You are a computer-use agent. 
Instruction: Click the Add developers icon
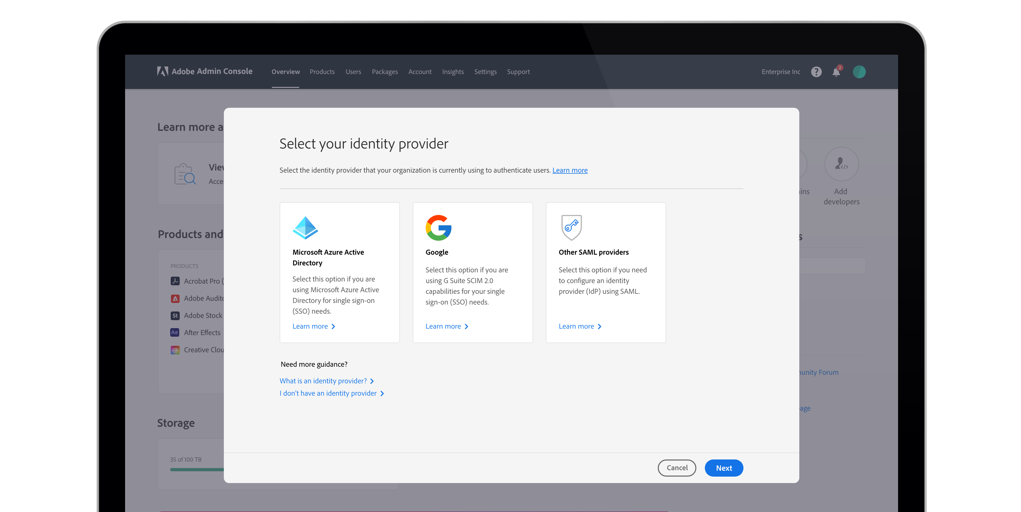(841, 164)
